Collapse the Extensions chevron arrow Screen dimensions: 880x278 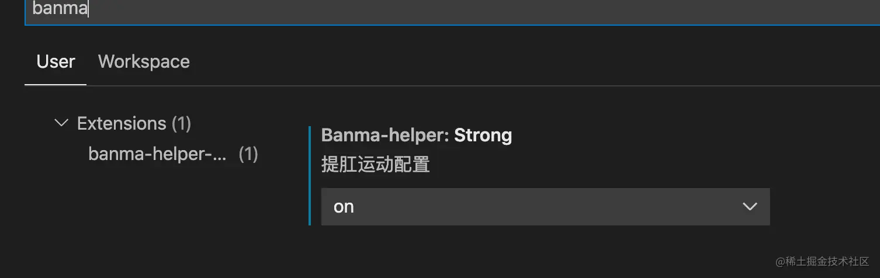click(61, 123)
